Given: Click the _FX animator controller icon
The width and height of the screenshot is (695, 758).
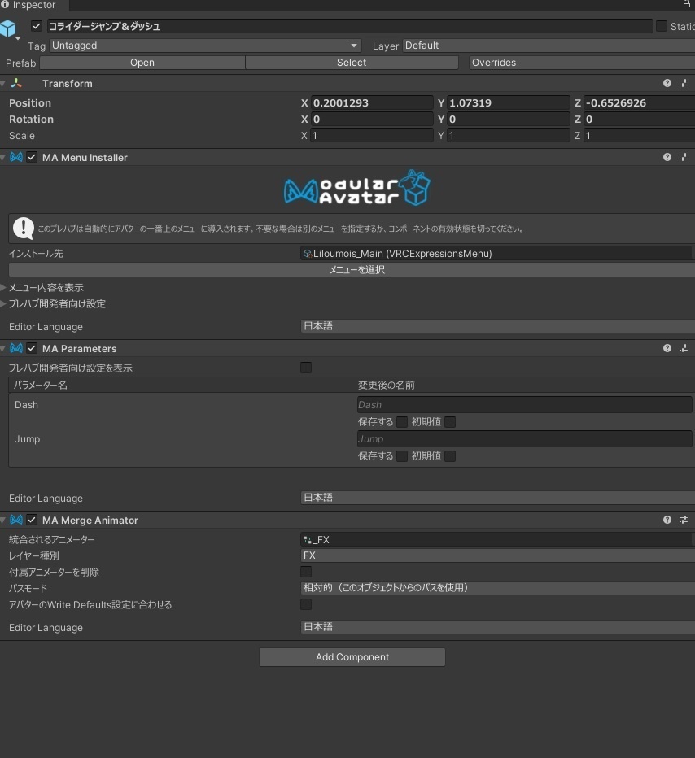Looking at the screenshot, I should [307, 540].
